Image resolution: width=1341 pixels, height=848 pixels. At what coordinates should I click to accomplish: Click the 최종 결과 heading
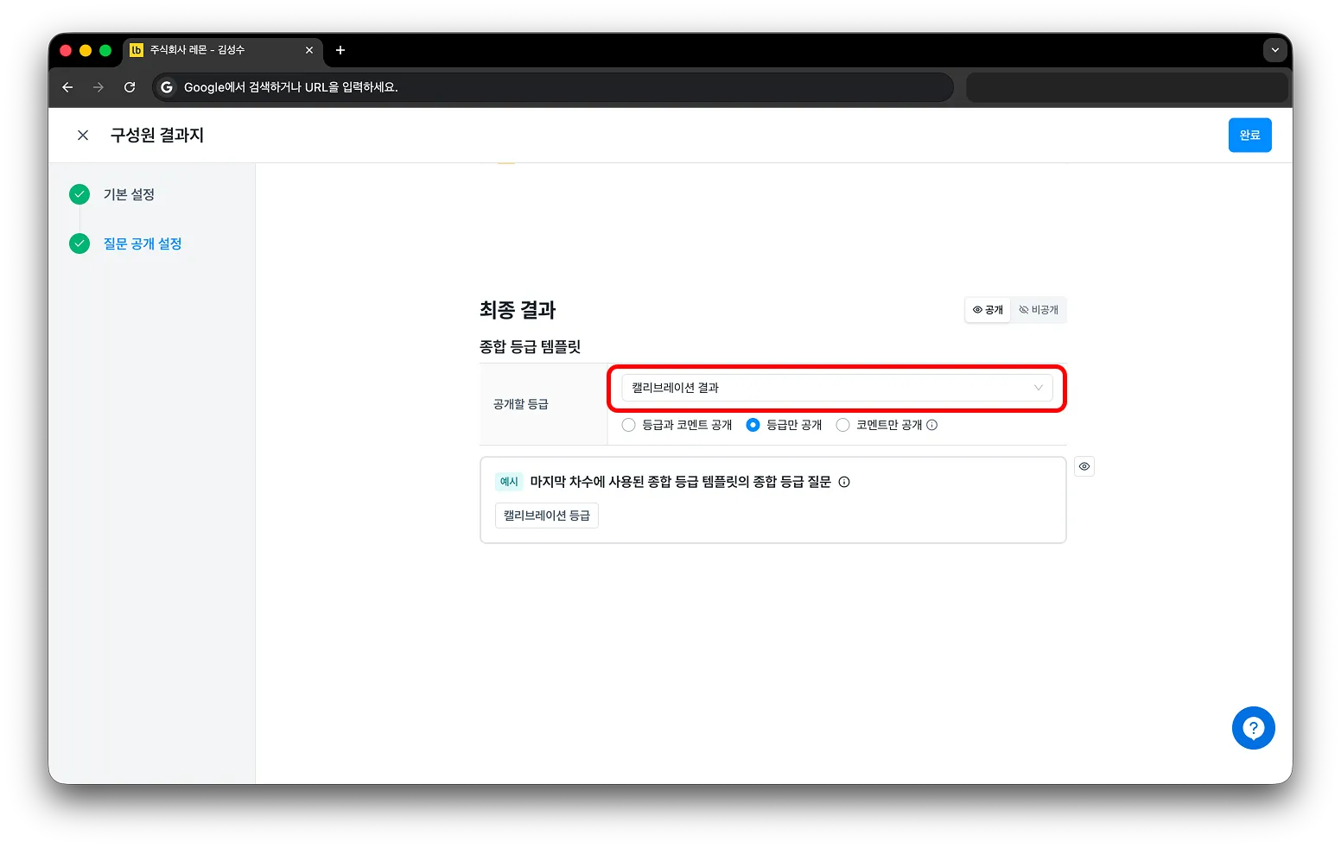click(518, 310)
